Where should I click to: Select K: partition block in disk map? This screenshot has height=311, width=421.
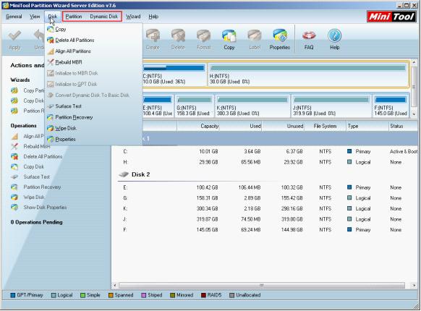click(252, 106)
